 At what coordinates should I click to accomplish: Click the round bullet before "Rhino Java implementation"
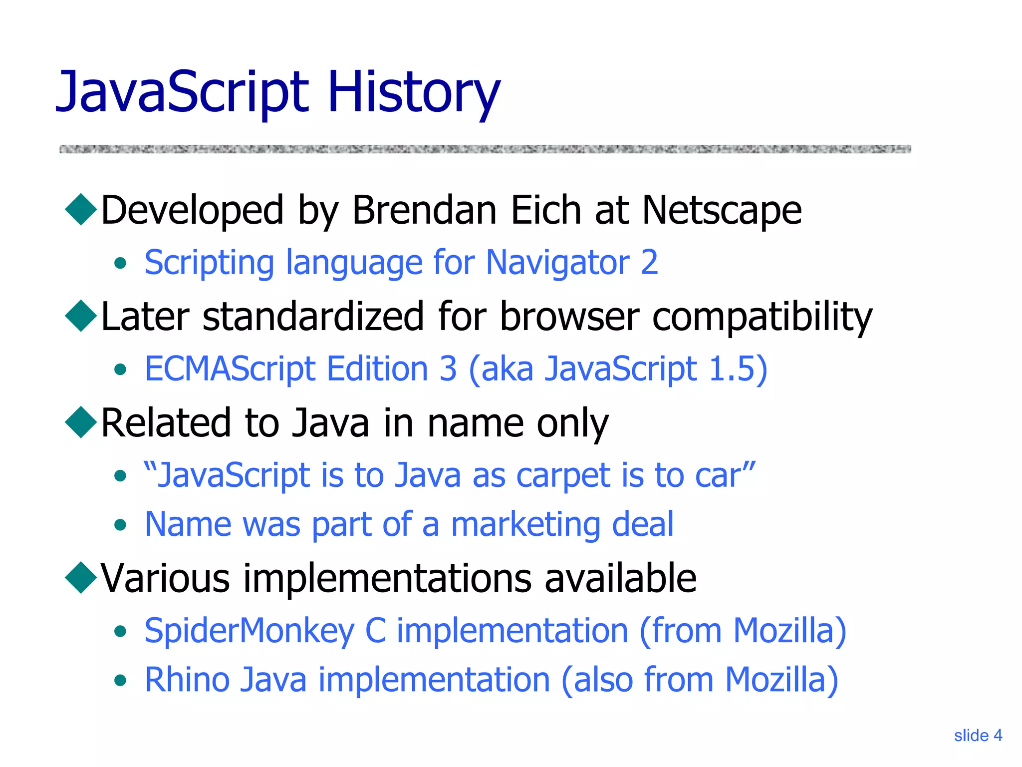(x=120, y=680)
